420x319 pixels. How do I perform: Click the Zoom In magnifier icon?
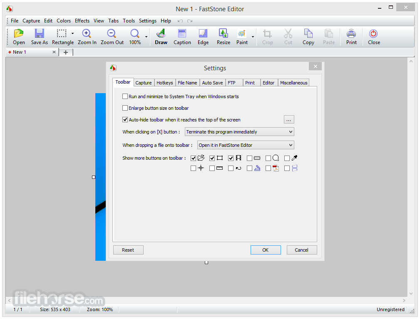point(87,33)
